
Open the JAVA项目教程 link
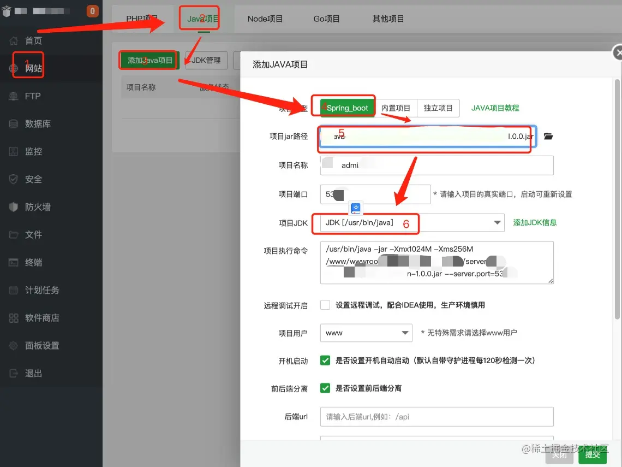coord(495,108)
